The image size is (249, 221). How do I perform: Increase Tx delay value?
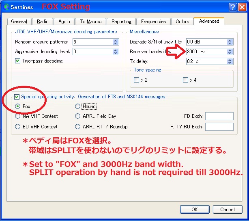click(x=230, y=60)
